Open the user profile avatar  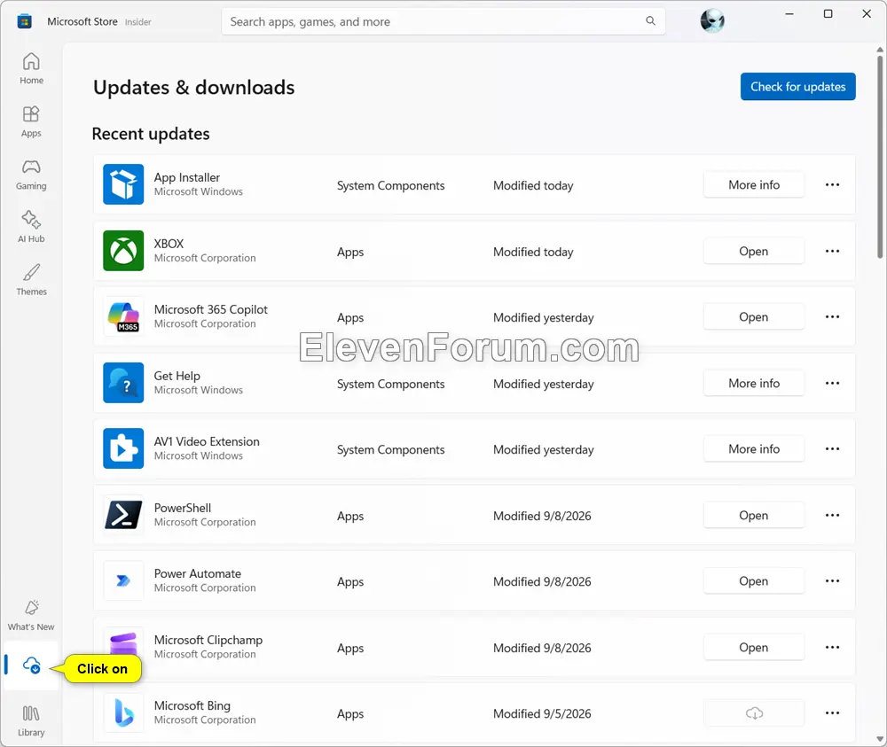tap(712, 21)
